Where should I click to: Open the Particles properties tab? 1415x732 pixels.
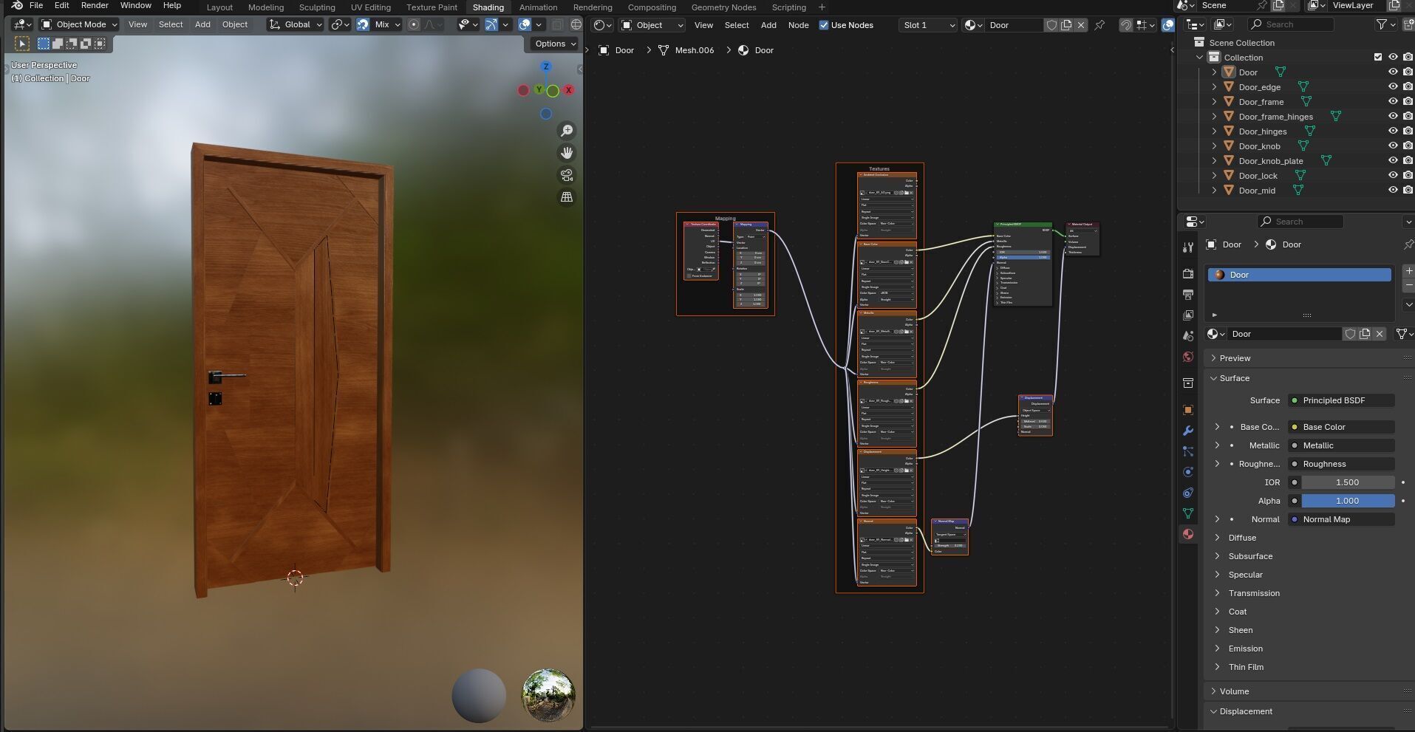click(1188, 451)
